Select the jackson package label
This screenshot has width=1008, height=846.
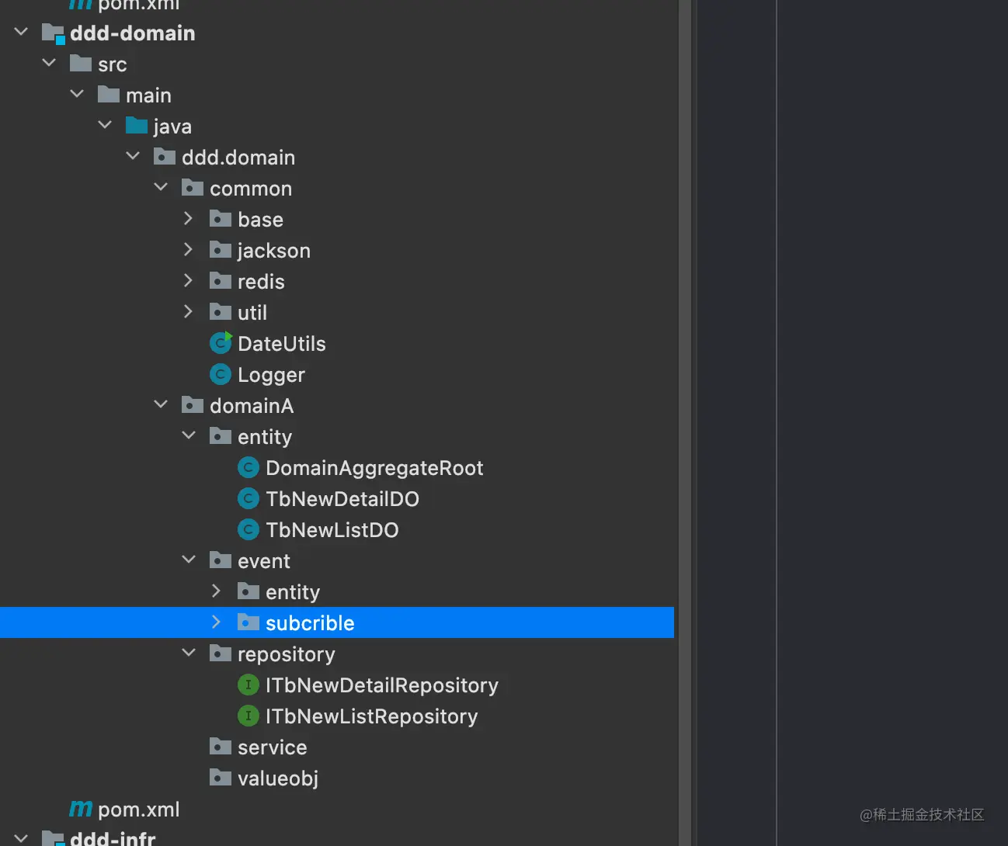coord(274,251)
